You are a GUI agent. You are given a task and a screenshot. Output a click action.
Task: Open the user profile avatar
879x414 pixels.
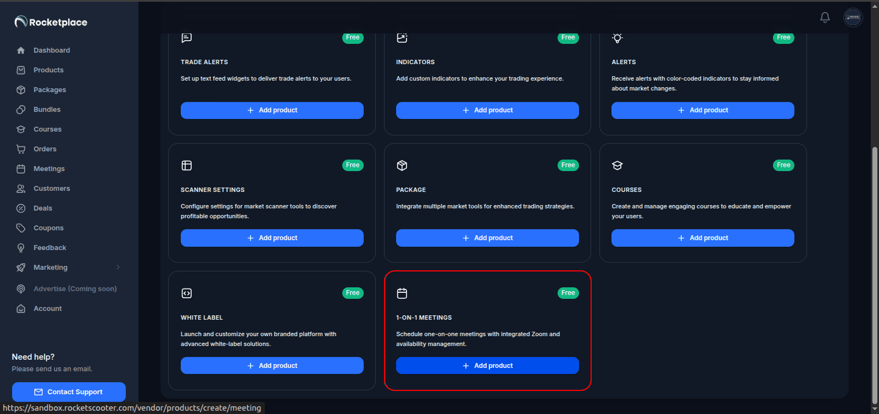point(853,18)
